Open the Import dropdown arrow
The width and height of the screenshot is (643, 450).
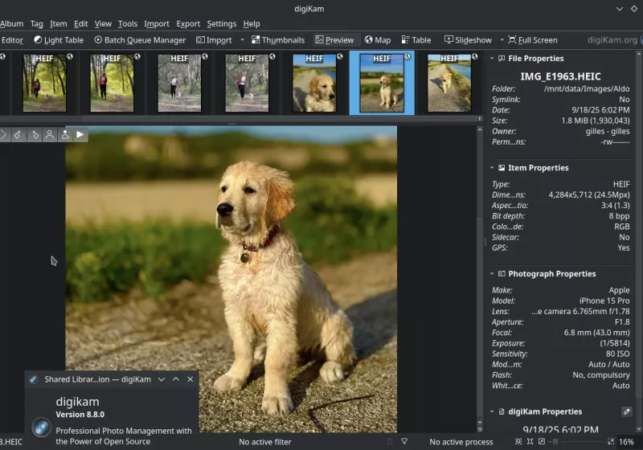242,40
